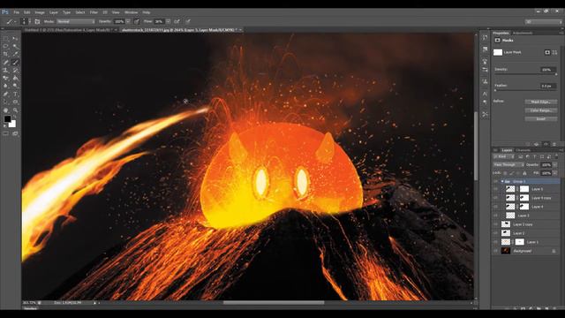This screenshot has height=318, width=565.
Task: Open the Kind filter dropdown
Action: 504,156
